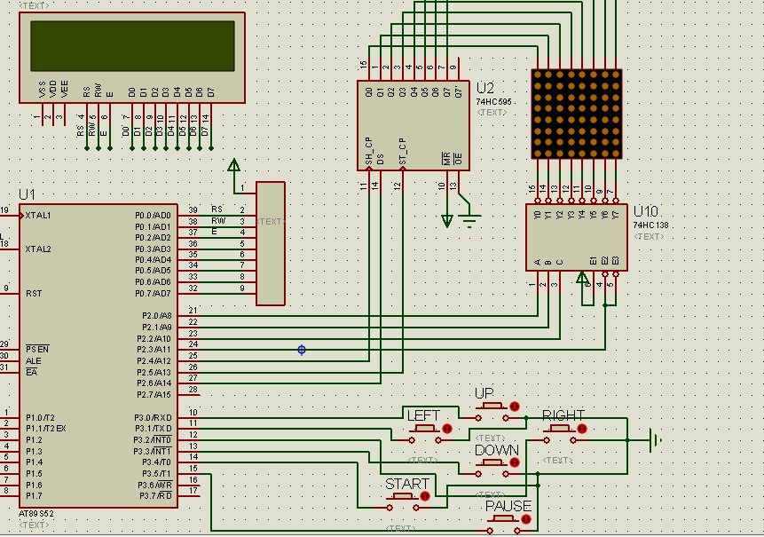Click the U2 reference label
The height and width of the screenshot is (537, 764).
pos(484,88)
